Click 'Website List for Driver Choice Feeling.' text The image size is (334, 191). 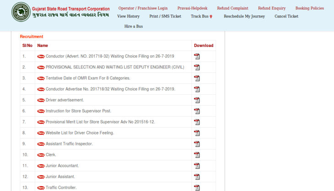pyautogui.click(x=80, y=133)
